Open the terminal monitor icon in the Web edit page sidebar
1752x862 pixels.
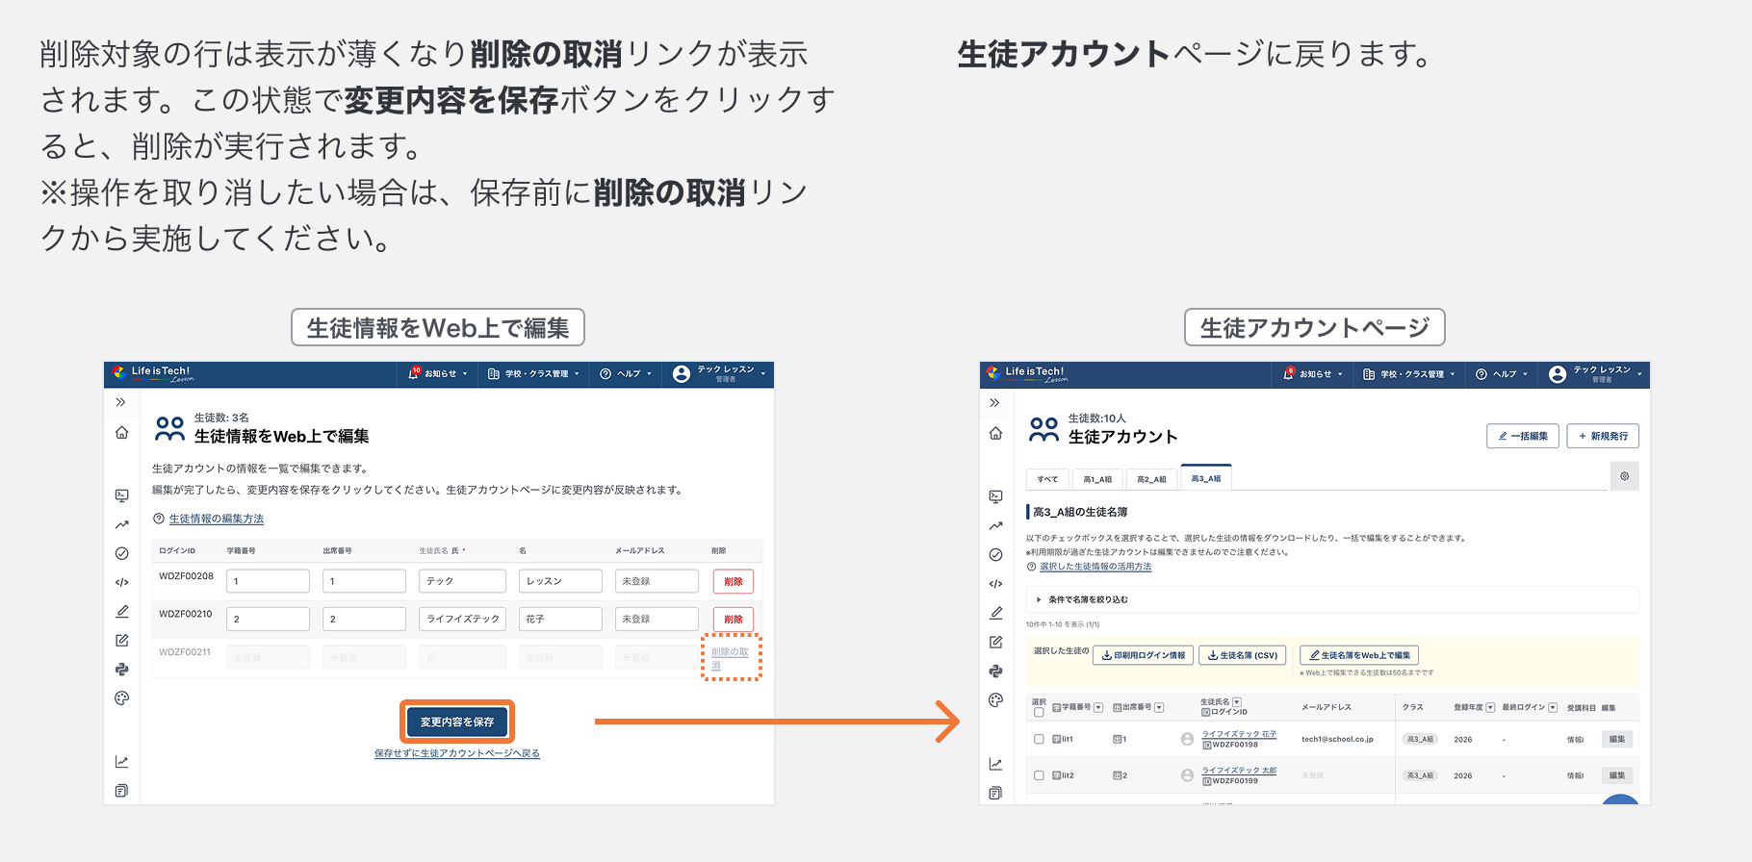coord(121,495)
